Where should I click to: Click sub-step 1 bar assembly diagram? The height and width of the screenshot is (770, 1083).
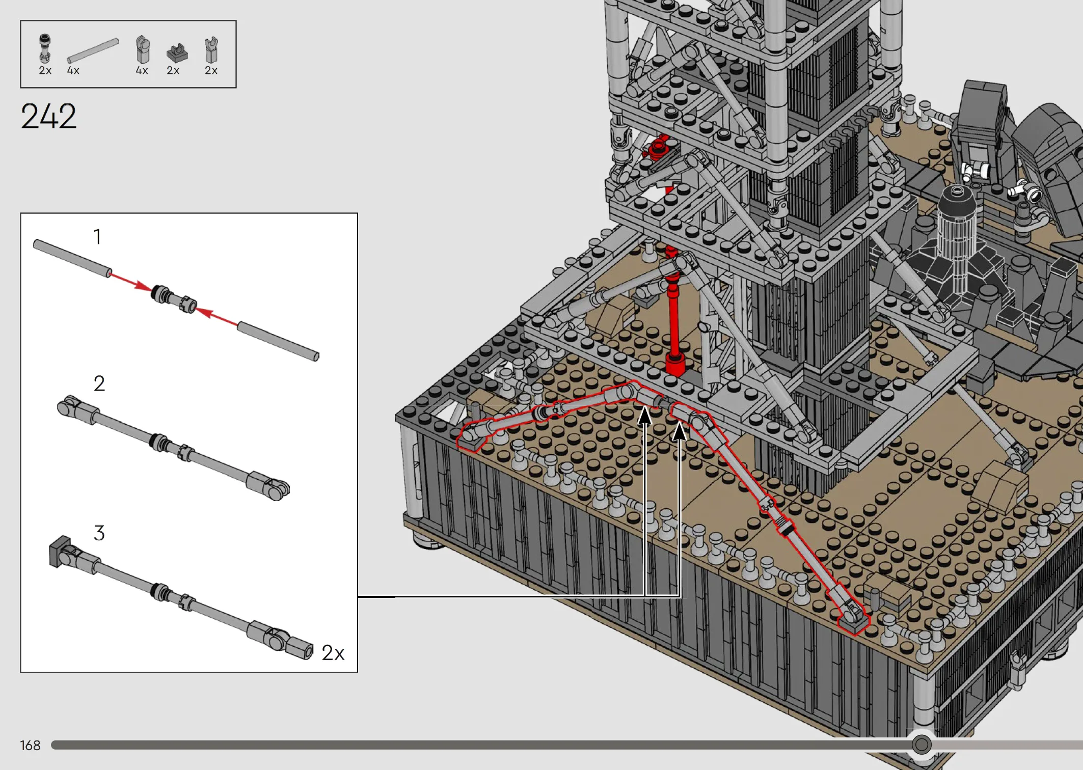[x=176, y=300]
